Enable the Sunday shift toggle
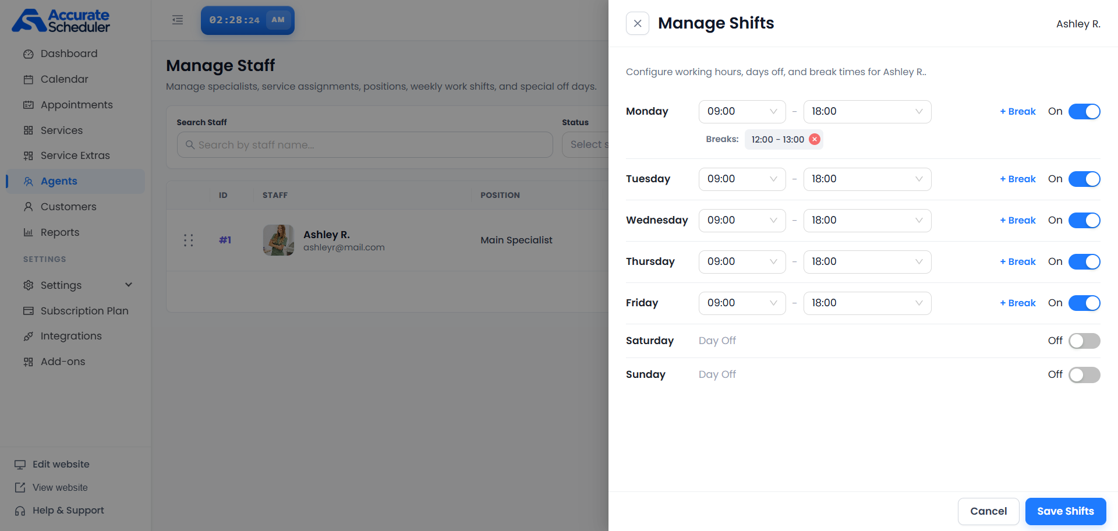Viewport: 1118px width, 531px height. (1084, 374)
